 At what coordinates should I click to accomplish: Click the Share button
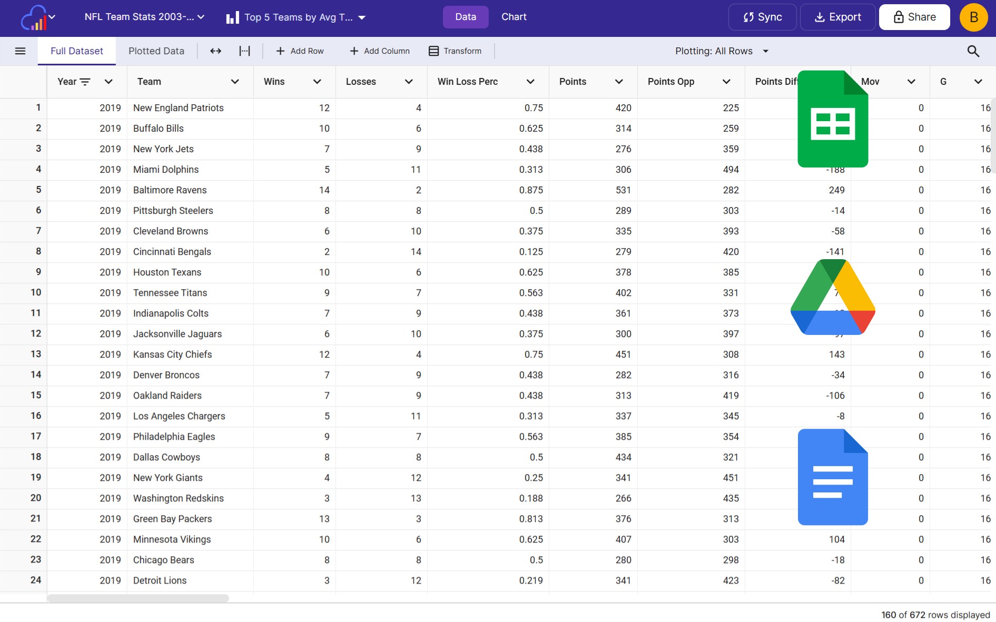[914, 17]
